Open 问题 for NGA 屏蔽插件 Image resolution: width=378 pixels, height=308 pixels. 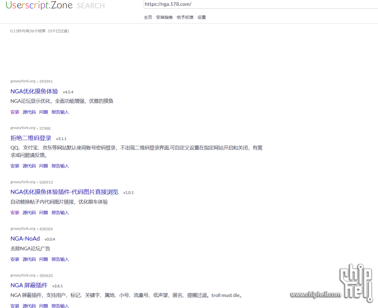coord(44,306)
